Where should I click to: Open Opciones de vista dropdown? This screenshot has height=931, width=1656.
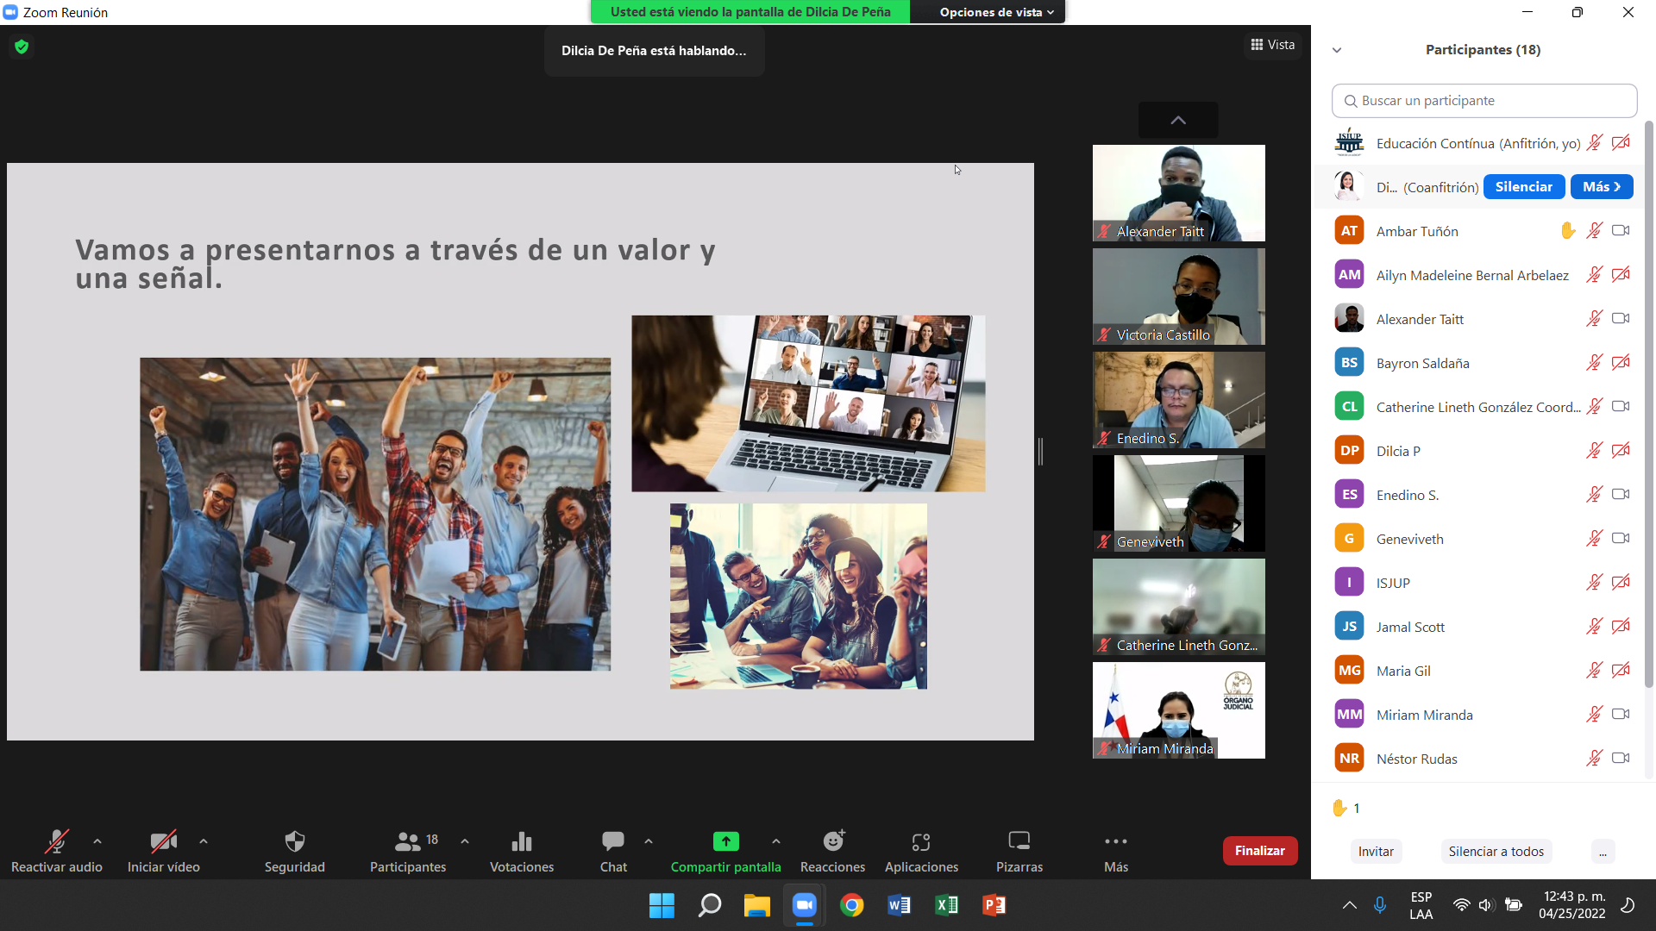pyautogui.click(x=997, y=12)
